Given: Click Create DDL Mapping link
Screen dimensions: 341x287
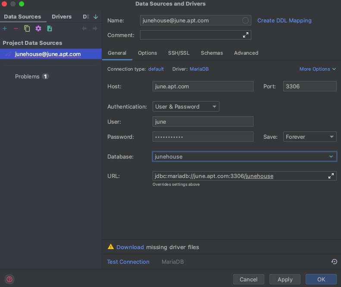Looking at the screenshot, I should 285,20.
